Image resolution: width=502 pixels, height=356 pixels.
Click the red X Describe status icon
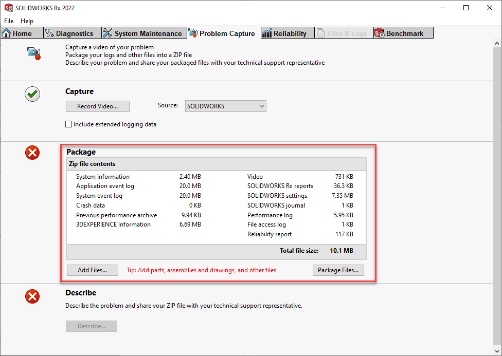[32, 296]
